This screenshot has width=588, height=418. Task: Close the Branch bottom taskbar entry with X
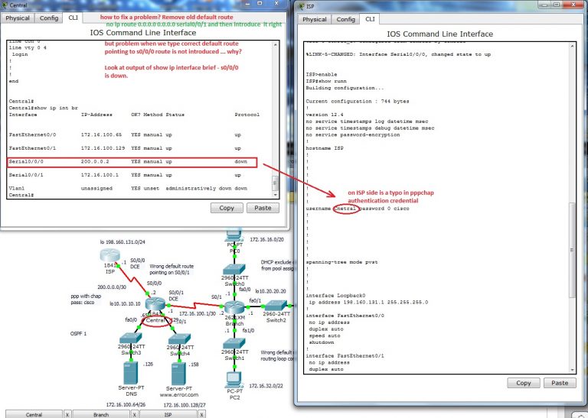(x=135, y=414)
